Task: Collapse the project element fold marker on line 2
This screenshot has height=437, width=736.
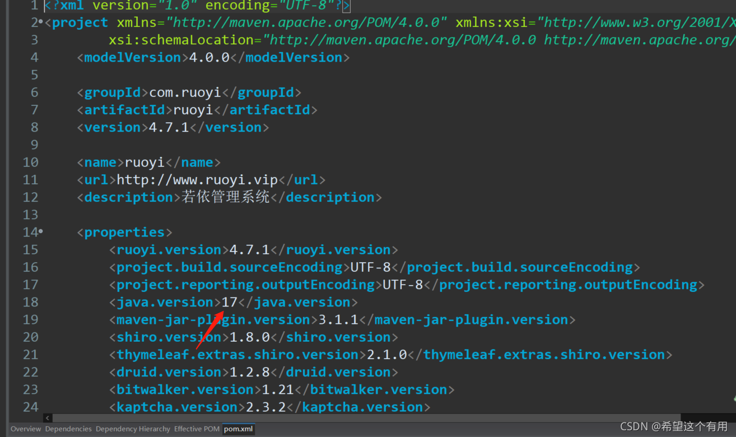Action: point(40,22)
